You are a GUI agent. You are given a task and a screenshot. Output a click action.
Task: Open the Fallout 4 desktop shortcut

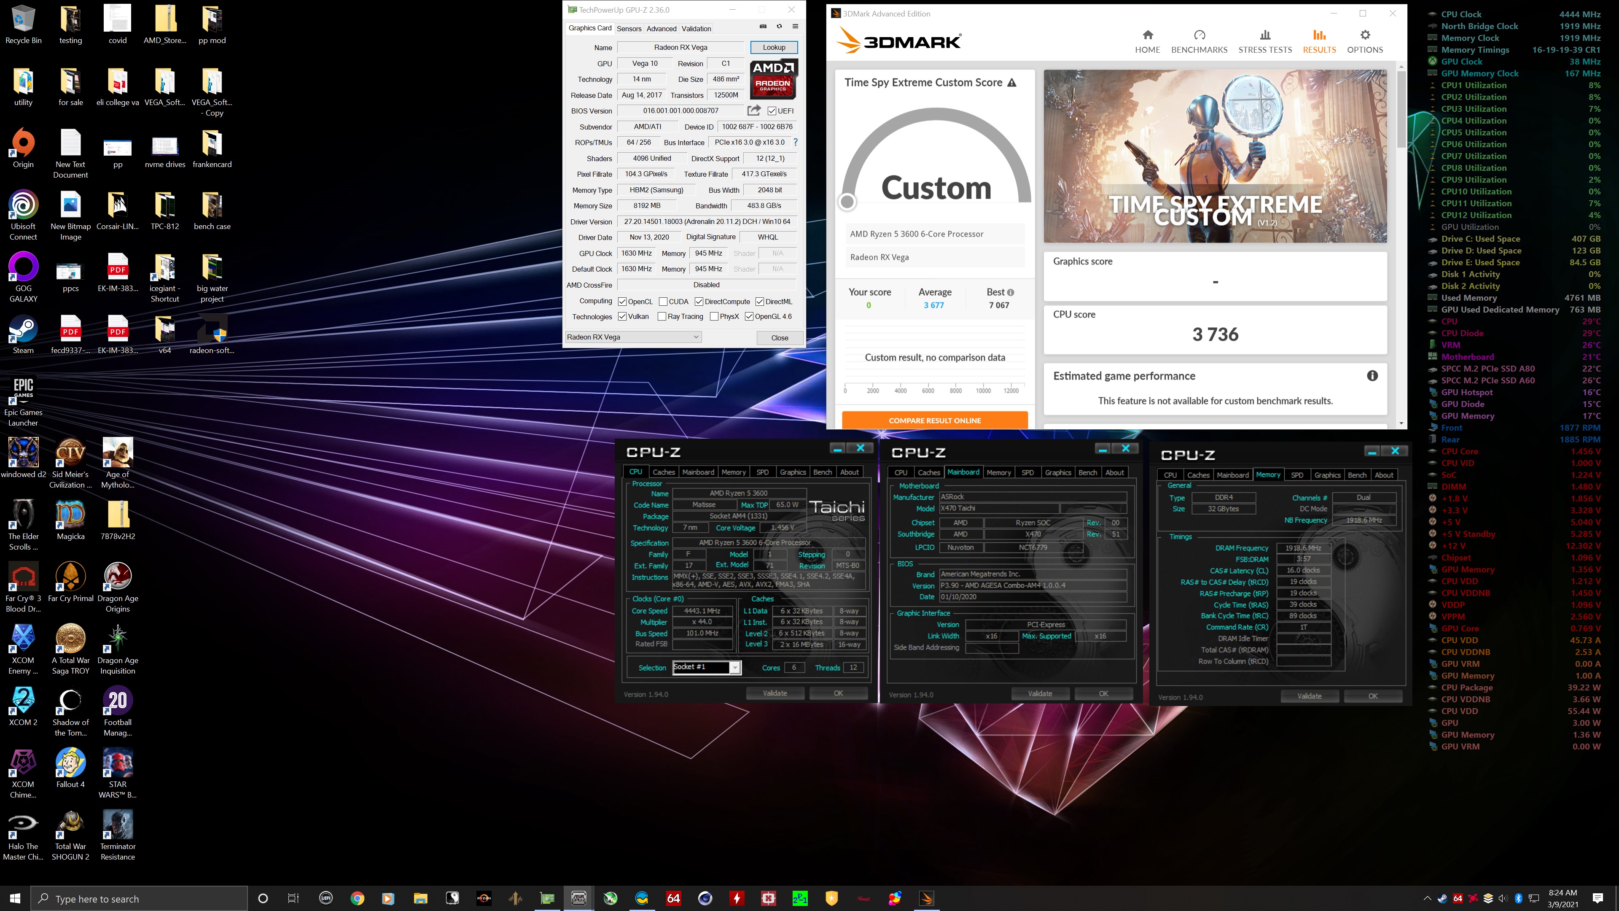click(70, 768)
